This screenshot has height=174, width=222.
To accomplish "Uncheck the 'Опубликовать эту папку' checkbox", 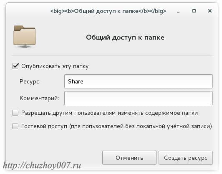I will (15, 66).
